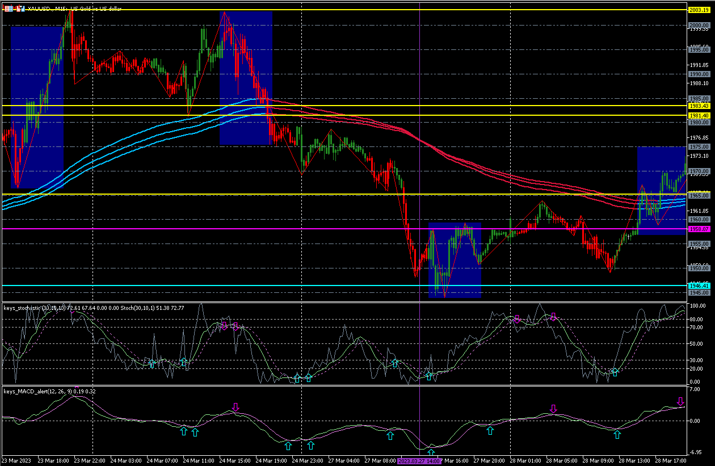The width and height of the screenshot is (715, 466).
Task: Click the rightmost magenta arrow in MACD panel
Action: click(x=680, y=401)
